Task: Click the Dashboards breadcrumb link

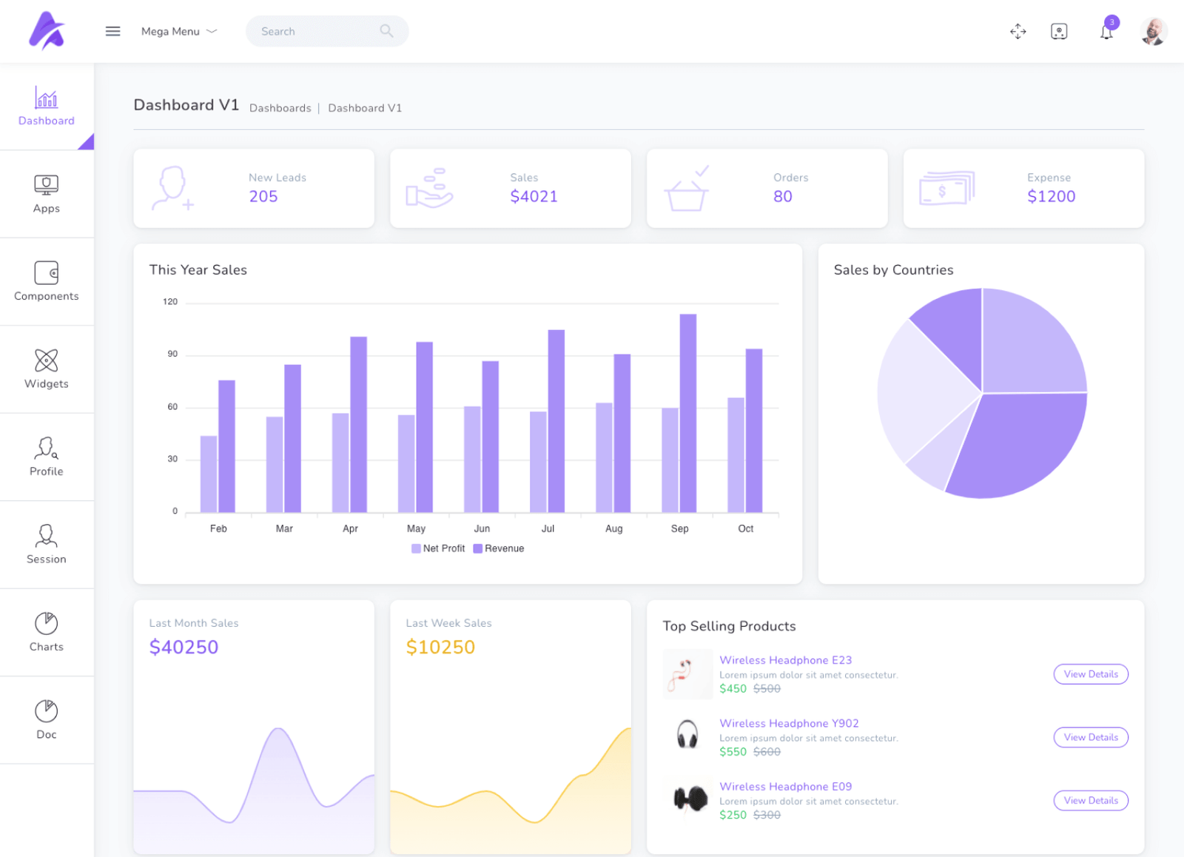Action: pyautogui.click(x=280, y=108)
